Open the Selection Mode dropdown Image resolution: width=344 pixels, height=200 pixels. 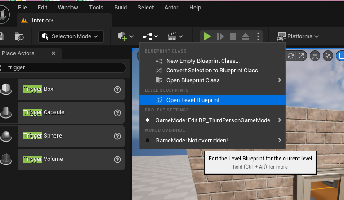point(71,36)
